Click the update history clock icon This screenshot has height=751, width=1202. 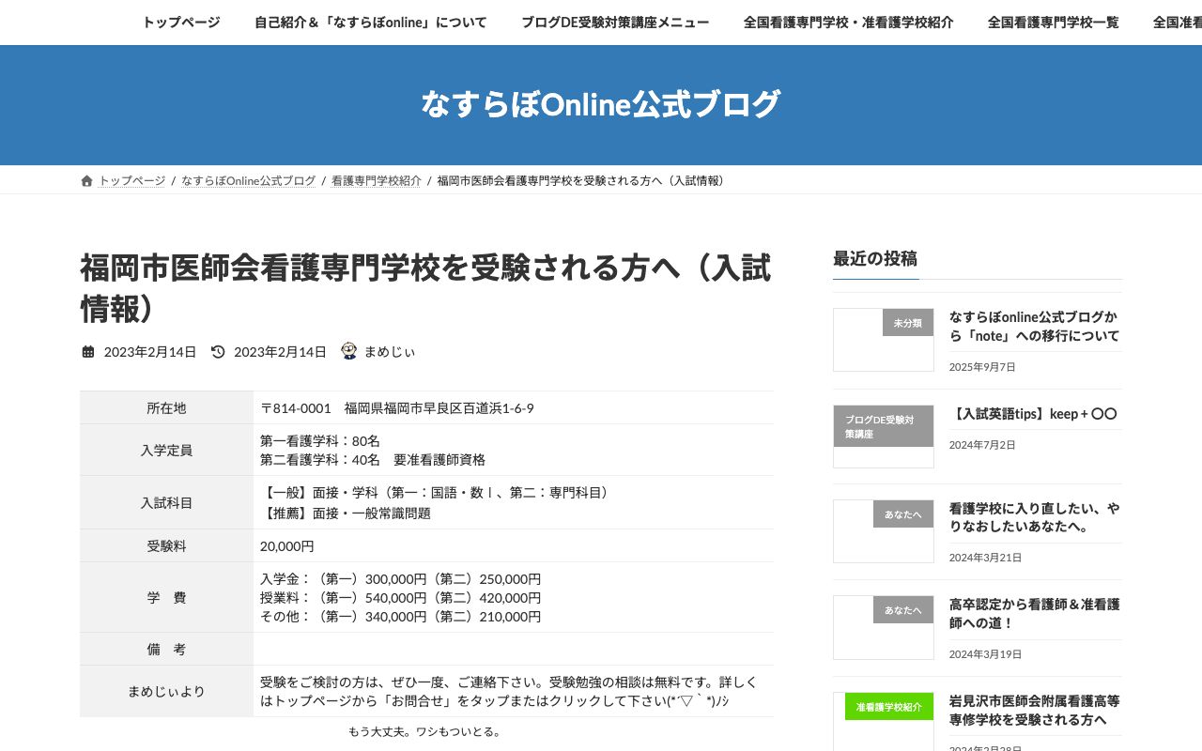pos(218,352)
